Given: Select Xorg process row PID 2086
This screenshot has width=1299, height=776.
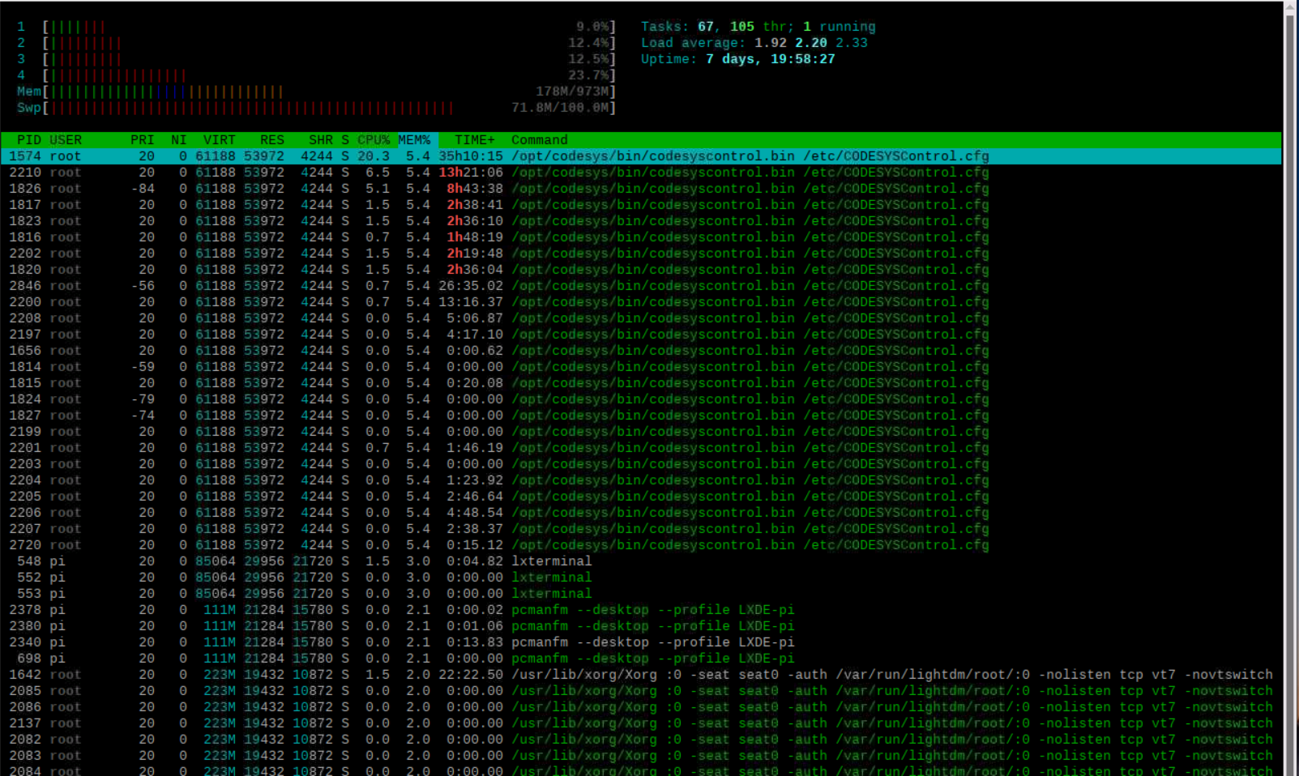Looking at the screenshot, I should click(641, 707).
